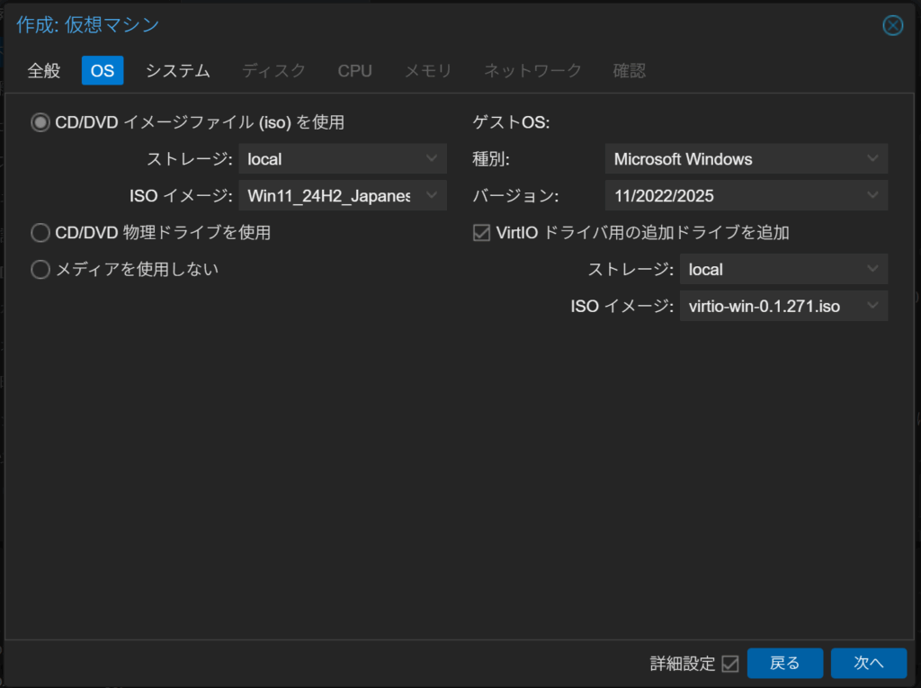This screenshot has height=688, width=921.
Task: Open VirtIO ストレージ local dropdown
Action: [872, 269]
